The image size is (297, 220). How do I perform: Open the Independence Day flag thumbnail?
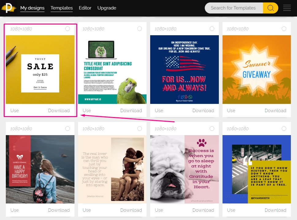pos(185,70)
